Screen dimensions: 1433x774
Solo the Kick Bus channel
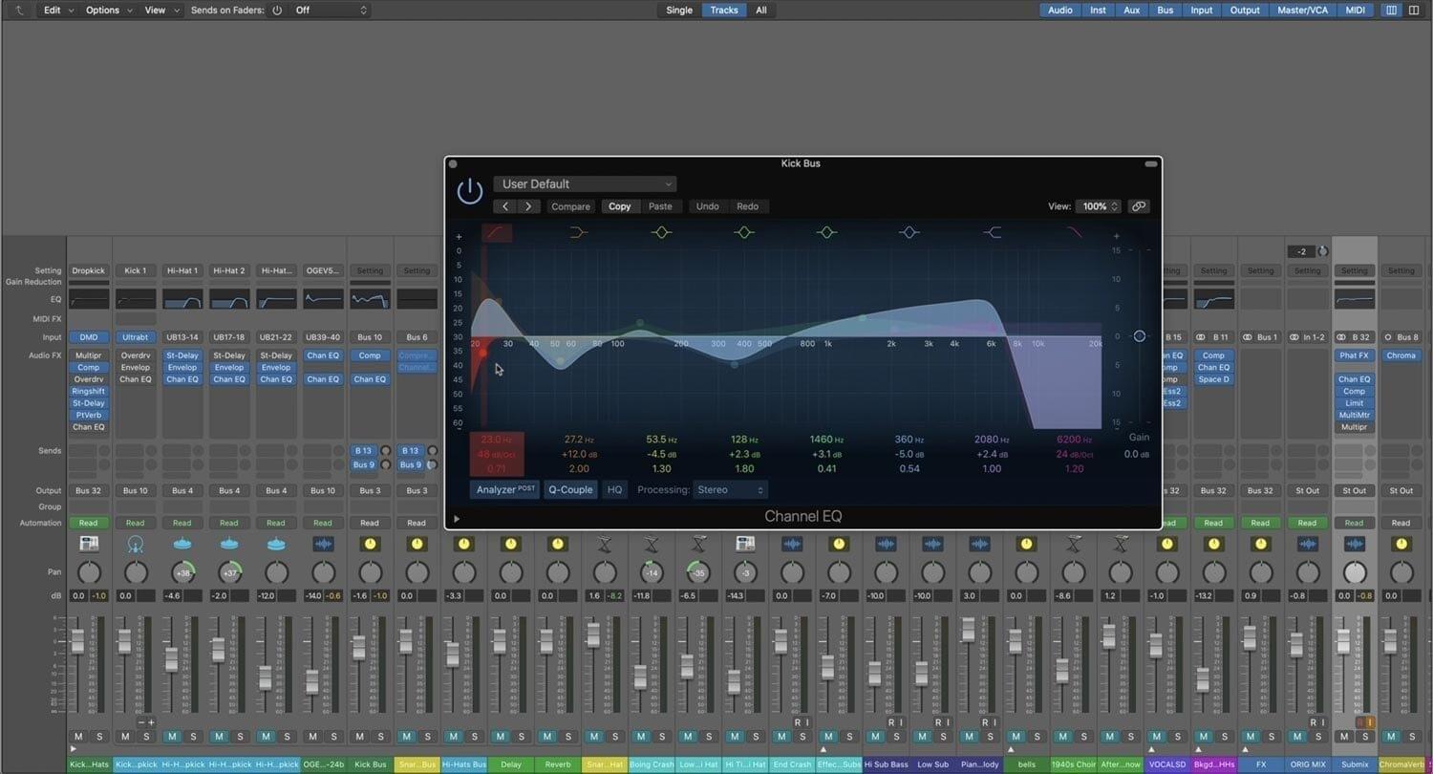(x=380, y=737)
